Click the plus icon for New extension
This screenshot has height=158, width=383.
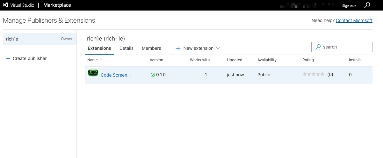pyautogui.click(x=178, y=49)
